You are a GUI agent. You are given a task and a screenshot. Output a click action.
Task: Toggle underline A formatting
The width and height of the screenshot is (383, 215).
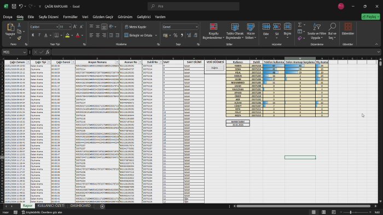pyautogui.click(x=45, y=35)
